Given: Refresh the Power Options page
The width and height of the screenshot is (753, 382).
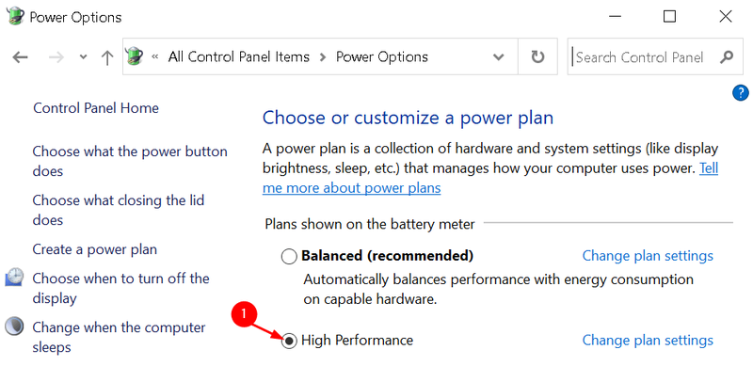Looking at the screenshot, I should [x=537, y=57].
